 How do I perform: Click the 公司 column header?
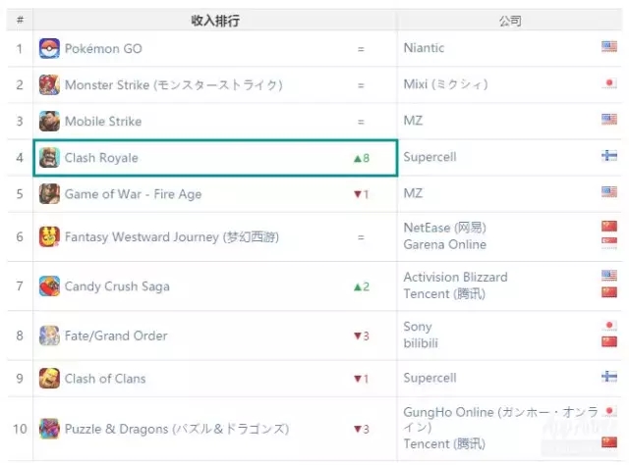pos(510,20)
